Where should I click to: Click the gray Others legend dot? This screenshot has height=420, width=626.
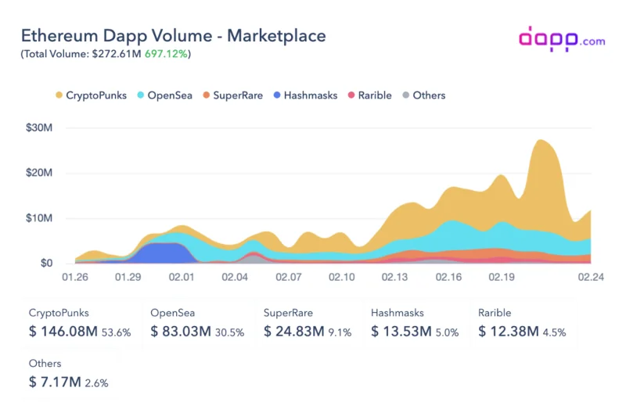pyautogui.click(x=405, y=95)
